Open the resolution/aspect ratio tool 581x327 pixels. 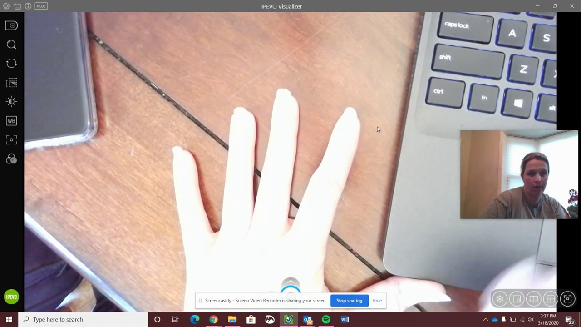[x=11, y=83]
